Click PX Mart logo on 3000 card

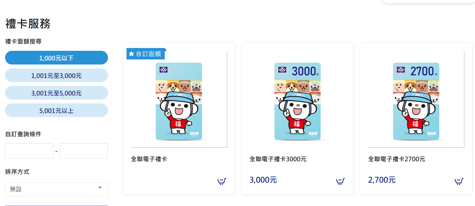[282, 70]
